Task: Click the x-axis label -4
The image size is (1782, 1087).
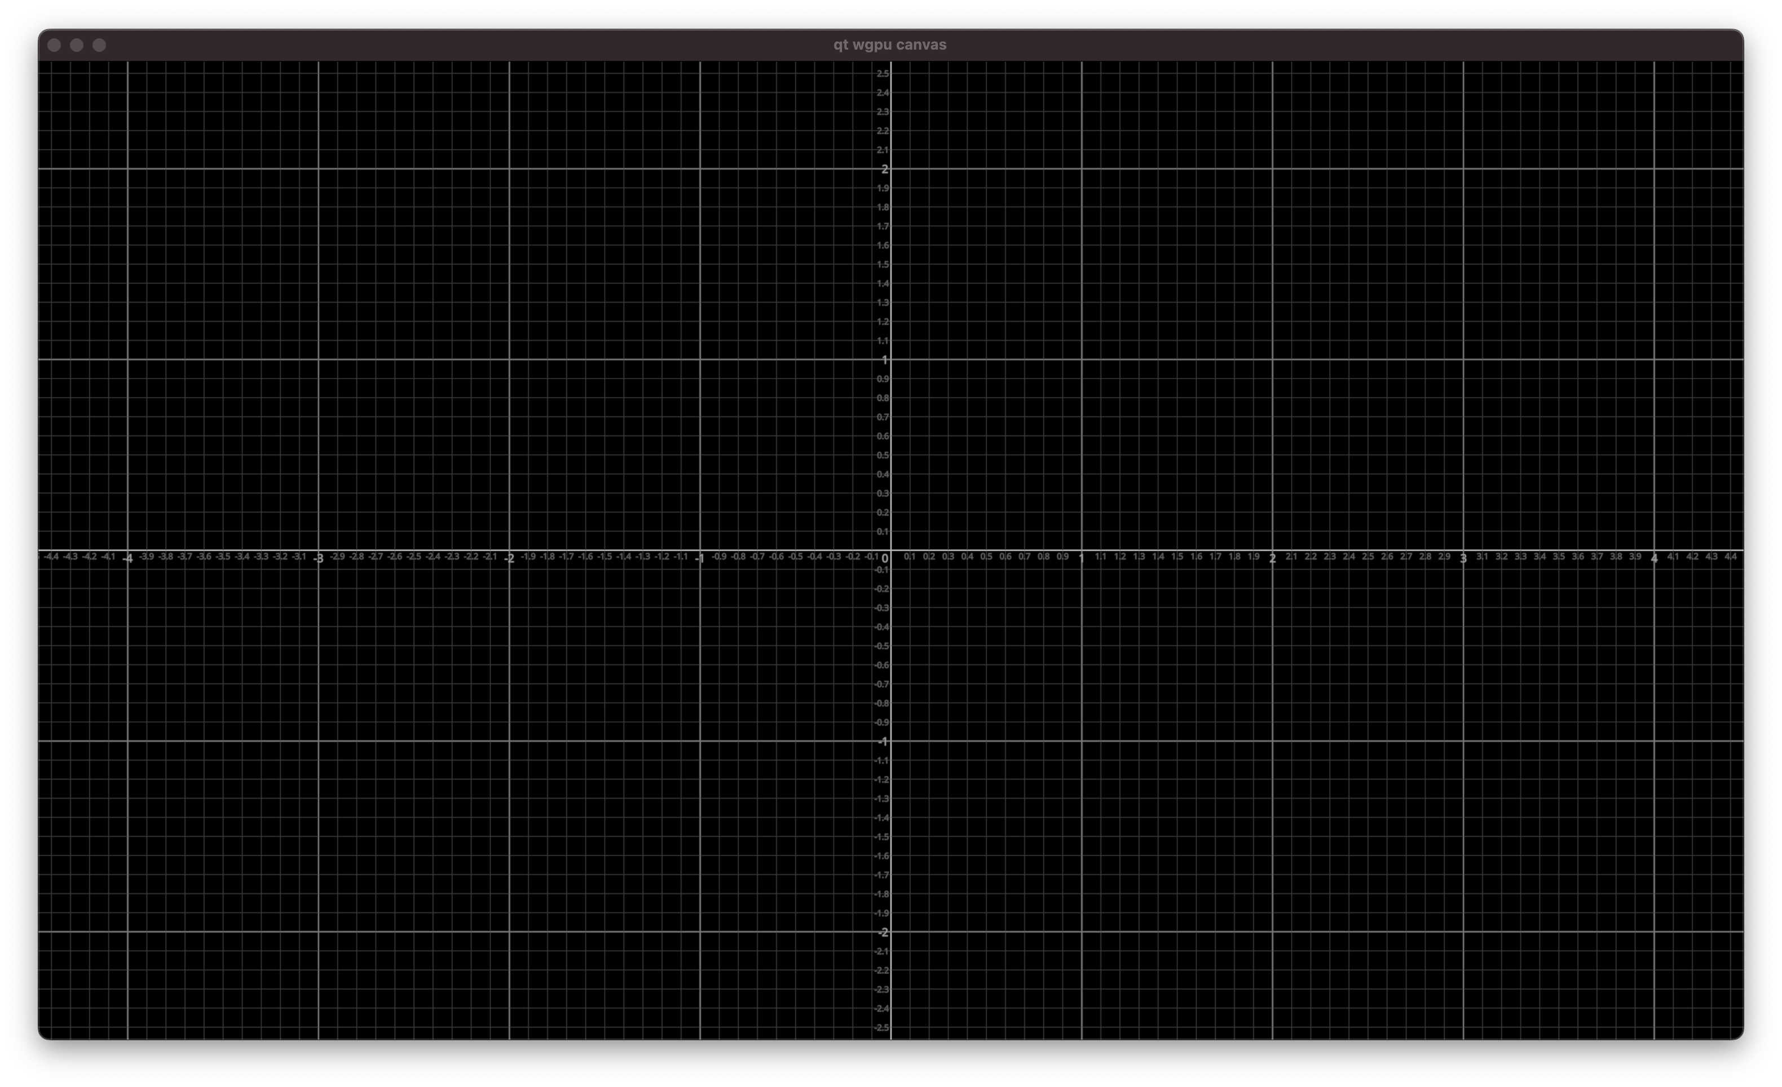Action: point(128,557)
